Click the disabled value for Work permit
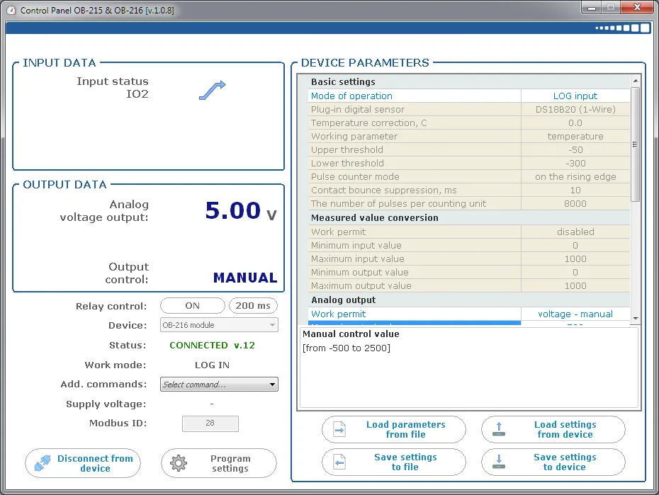Screen dimensions: 659x495 point(575,232)
